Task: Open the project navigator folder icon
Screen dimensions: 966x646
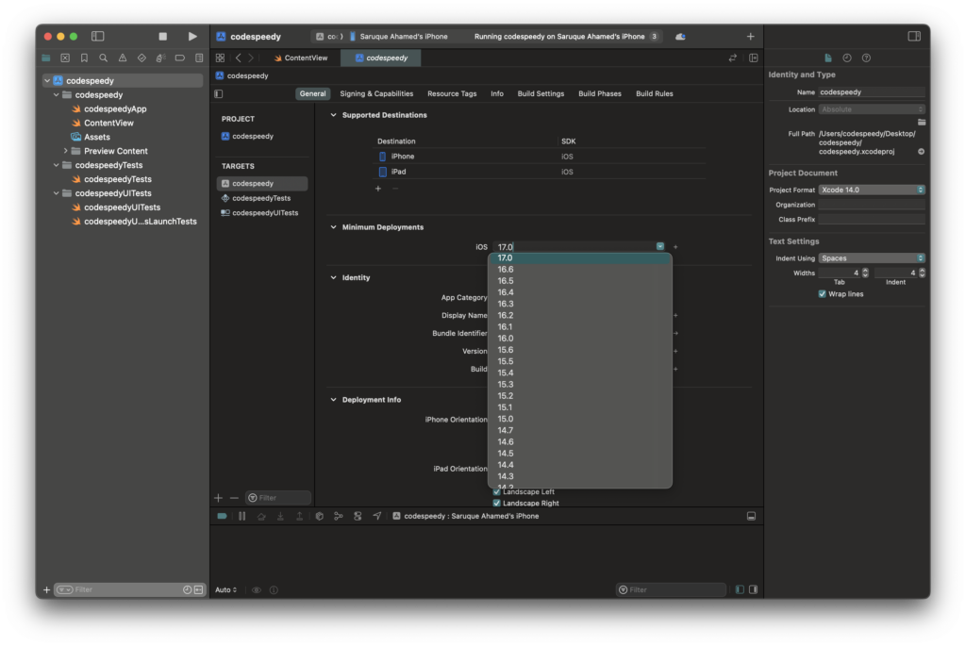Action: click(x=46, y=58)
